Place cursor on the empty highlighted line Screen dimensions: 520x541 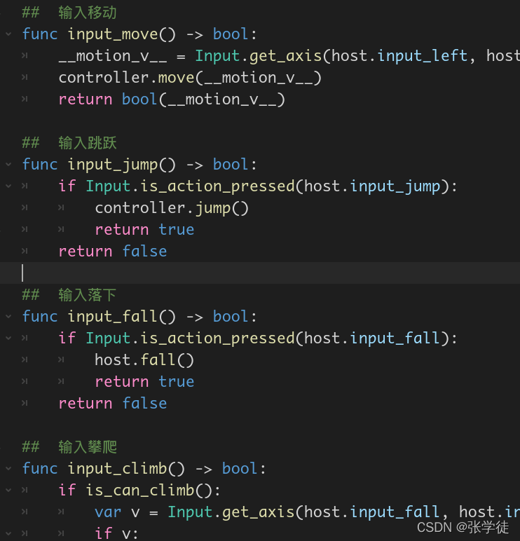[260, 273]
